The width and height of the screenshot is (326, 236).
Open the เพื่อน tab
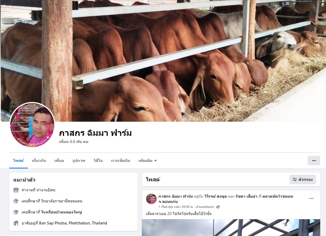tap(59, 161)
